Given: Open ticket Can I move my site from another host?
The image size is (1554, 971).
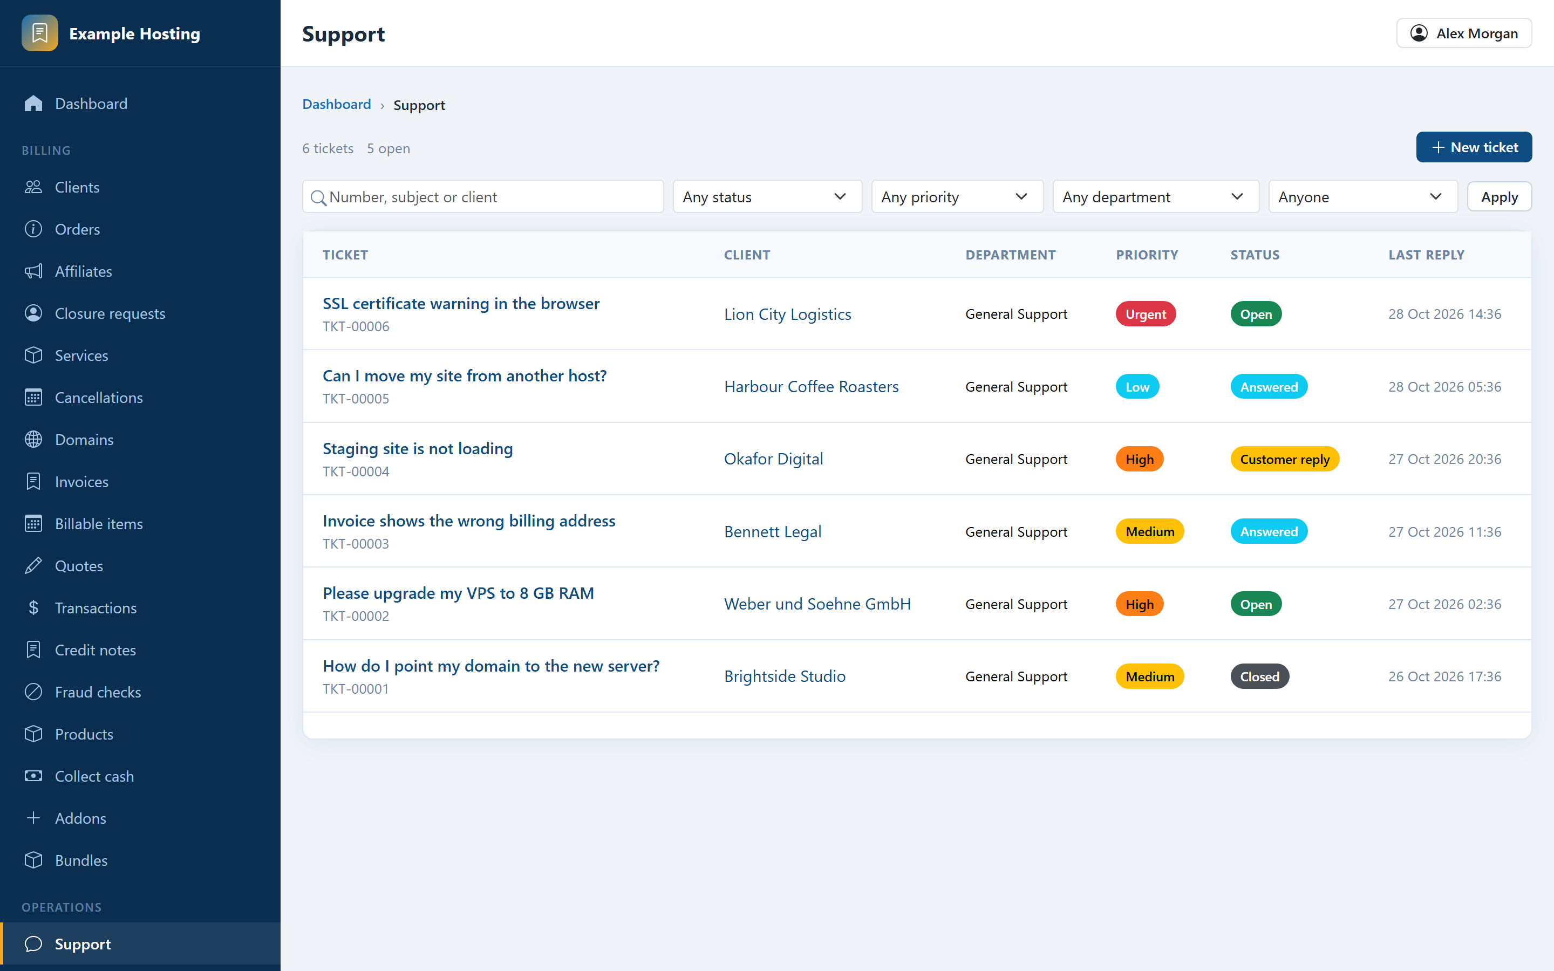Looking at the screenshot, I should click(x=464, y=375).
